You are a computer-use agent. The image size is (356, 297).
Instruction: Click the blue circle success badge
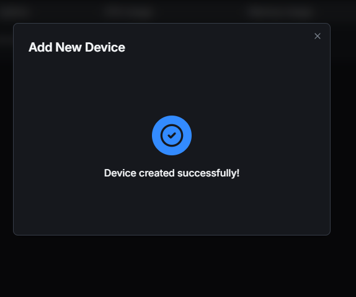pyautogui.click(x=172, y=135)
